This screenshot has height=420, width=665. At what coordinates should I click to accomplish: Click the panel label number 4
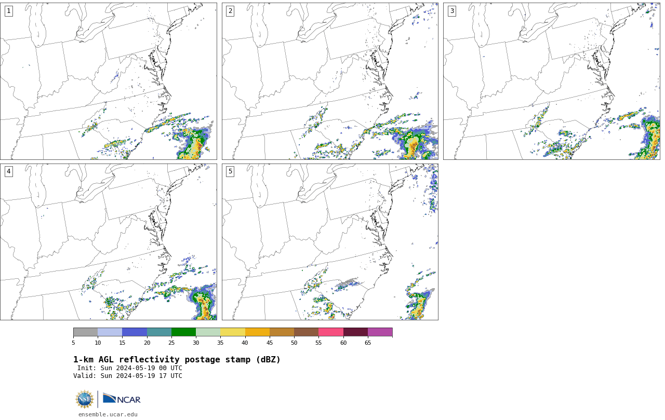(x=8, y=171)
